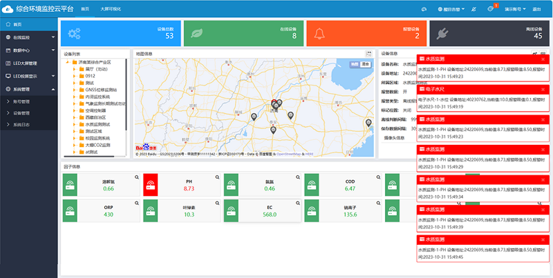Collapse the 系统管理 sidebar menu
Viewport: 553px width, 278px height.
tap(28, 89)
